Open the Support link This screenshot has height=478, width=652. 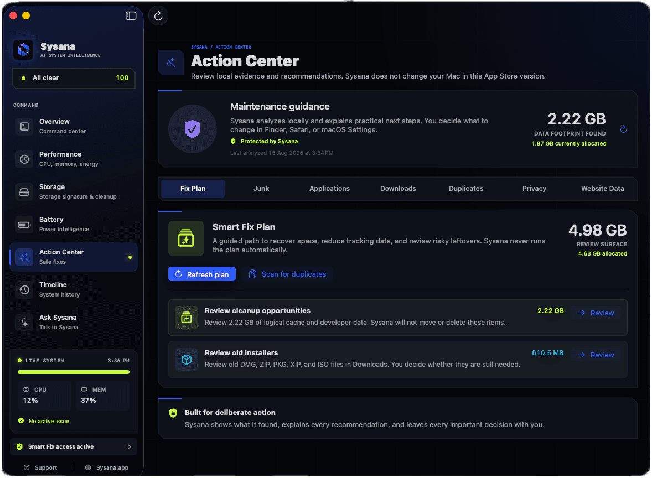pyautogui.click(x=40, y=467)
